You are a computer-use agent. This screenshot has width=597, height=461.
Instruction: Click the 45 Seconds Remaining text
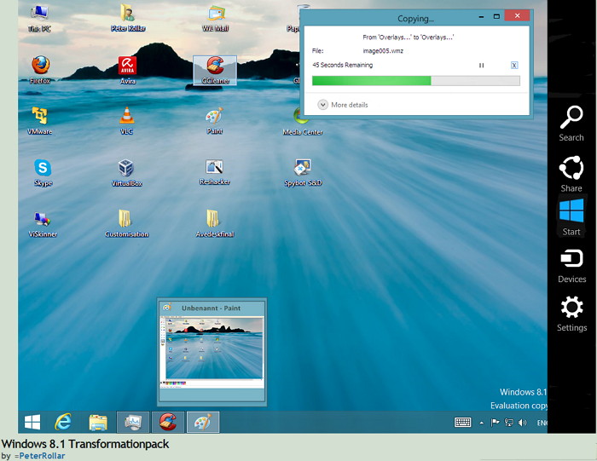tap(342, 65)
